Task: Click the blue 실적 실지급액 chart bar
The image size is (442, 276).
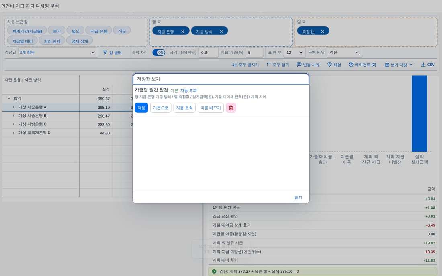Action: point(419,114)
